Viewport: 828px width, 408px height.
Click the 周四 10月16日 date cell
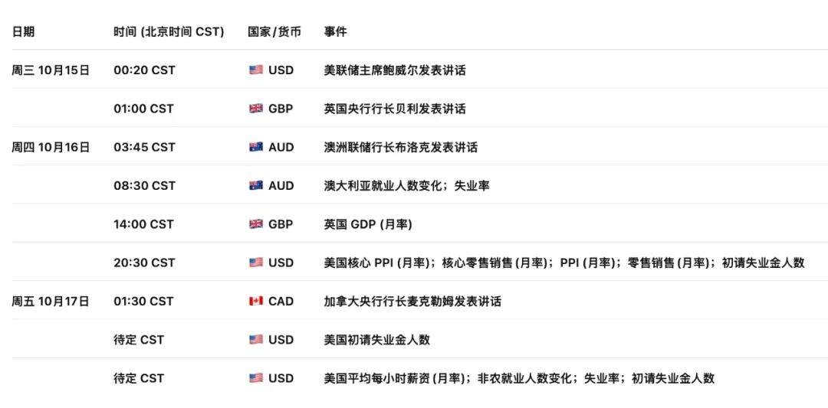coord(51,147)
